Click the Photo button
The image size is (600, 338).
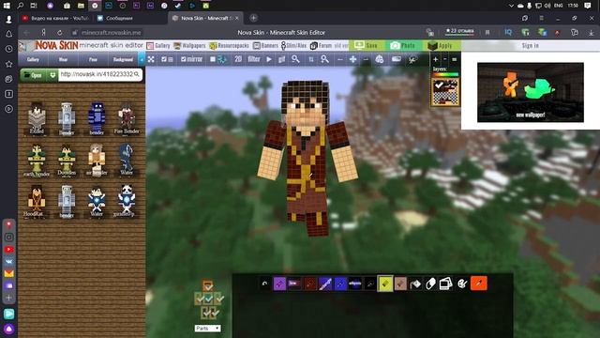pyautogui.click(x=403, y=46)
